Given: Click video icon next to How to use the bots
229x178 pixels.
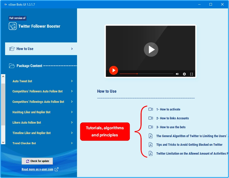Looking at the screenshot, I should 150,127.
